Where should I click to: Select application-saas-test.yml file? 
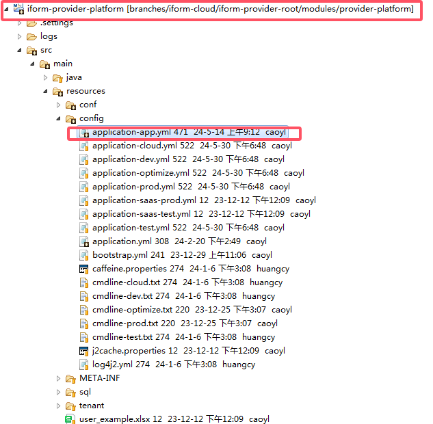tap(141, 214)
